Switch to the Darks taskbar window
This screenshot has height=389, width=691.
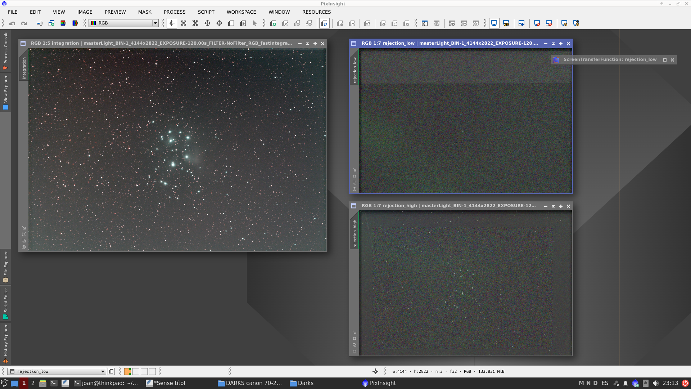(302, 383)
